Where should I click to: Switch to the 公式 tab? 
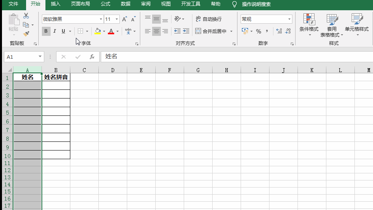click(x=105, y=4)
